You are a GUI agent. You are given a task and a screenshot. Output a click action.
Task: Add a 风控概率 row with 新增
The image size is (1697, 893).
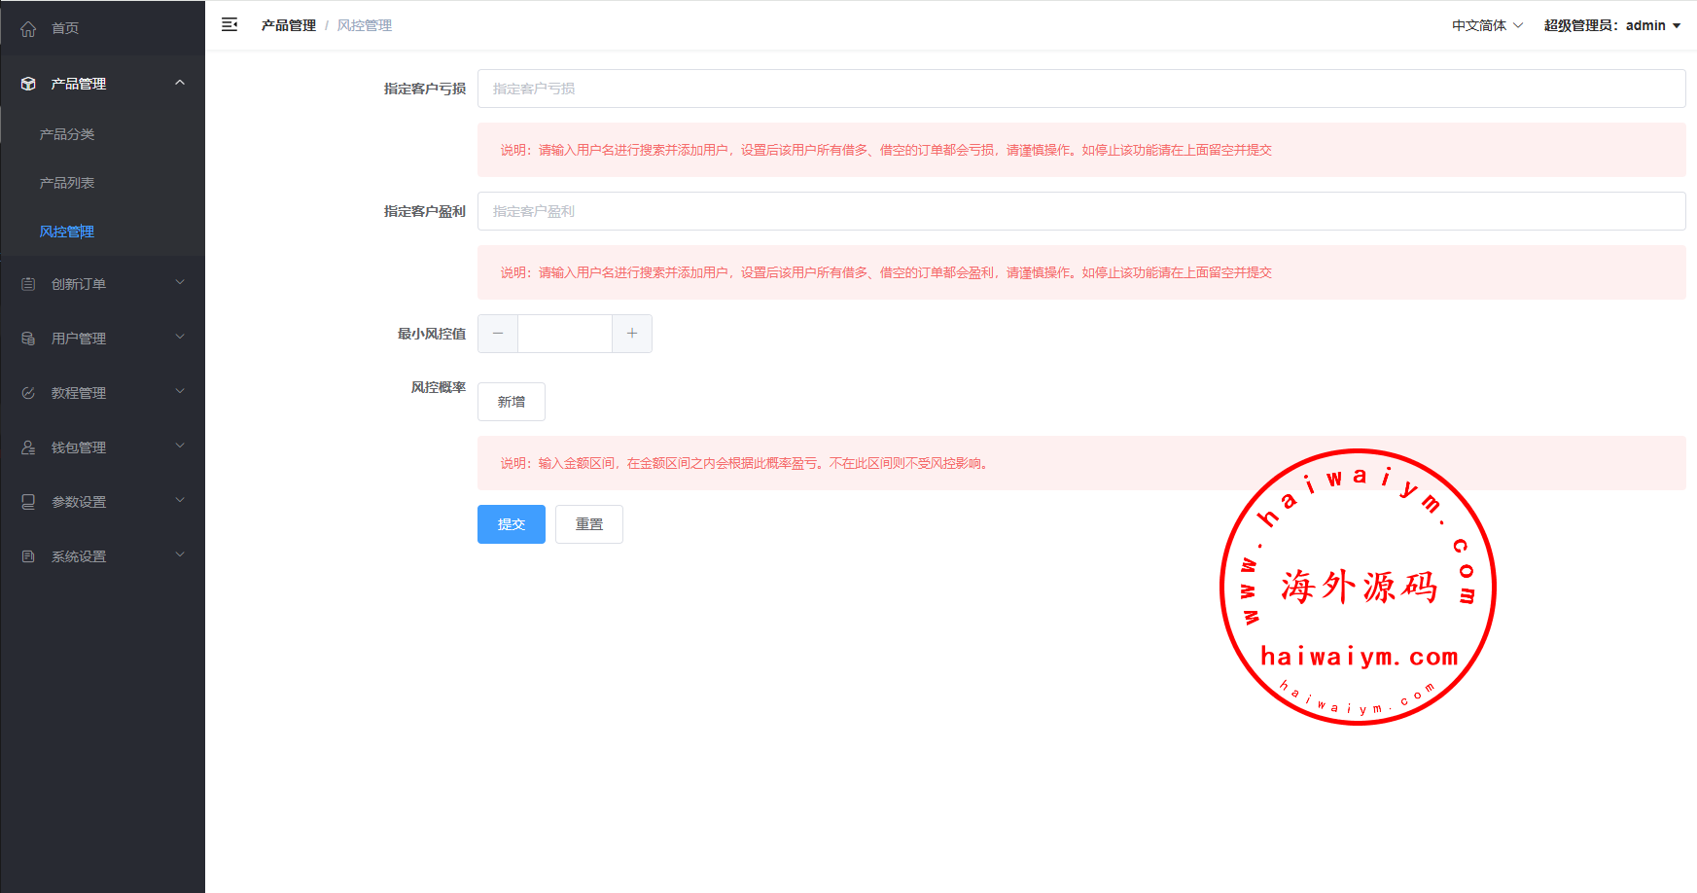[x=511, y=402]
